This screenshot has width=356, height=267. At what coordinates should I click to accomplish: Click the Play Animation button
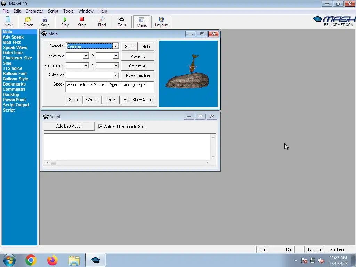tap(138, 76)
